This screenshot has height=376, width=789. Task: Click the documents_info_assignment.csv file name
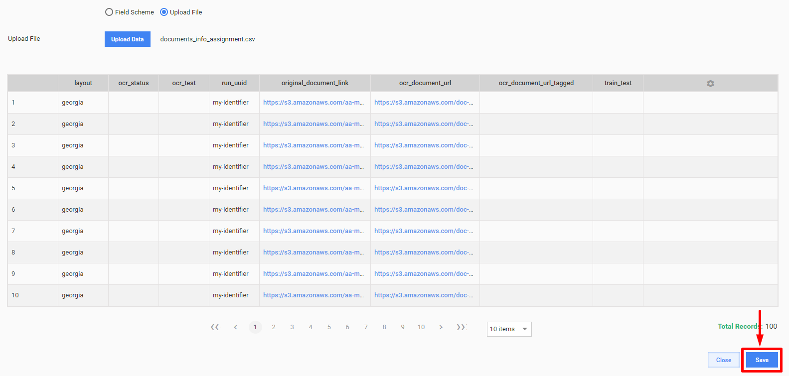[x=207, y=39]
